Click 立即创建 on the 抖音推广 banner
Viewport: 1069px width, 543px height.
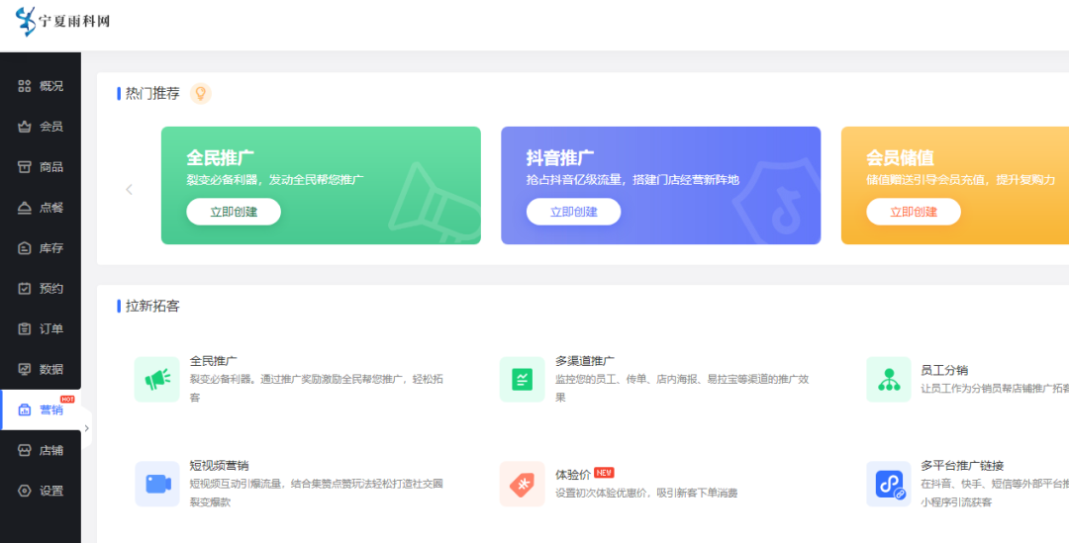[x=573, y=212]
